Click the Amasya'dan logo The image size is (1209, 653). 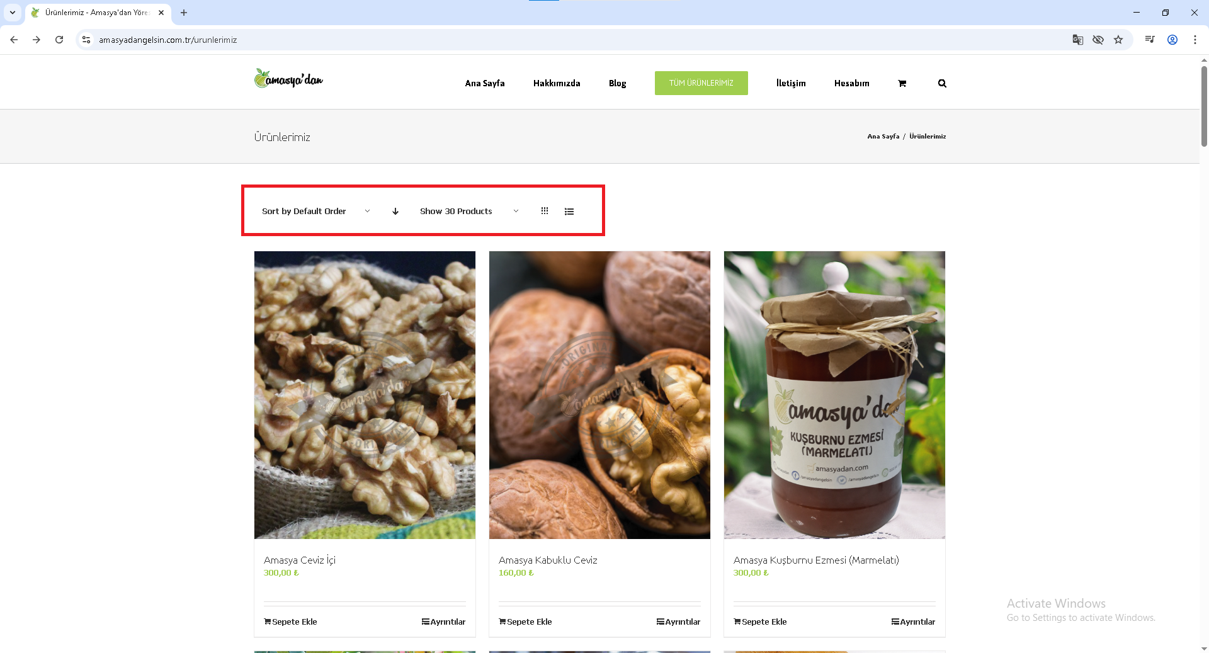288,79
